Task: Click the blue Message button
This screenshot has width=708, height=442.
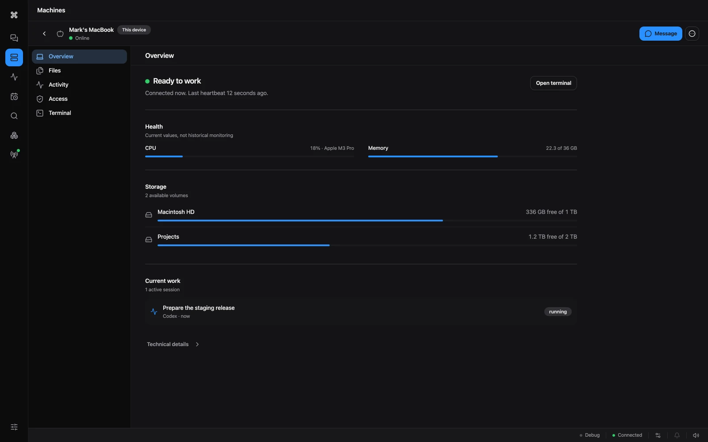Action: 661,34
